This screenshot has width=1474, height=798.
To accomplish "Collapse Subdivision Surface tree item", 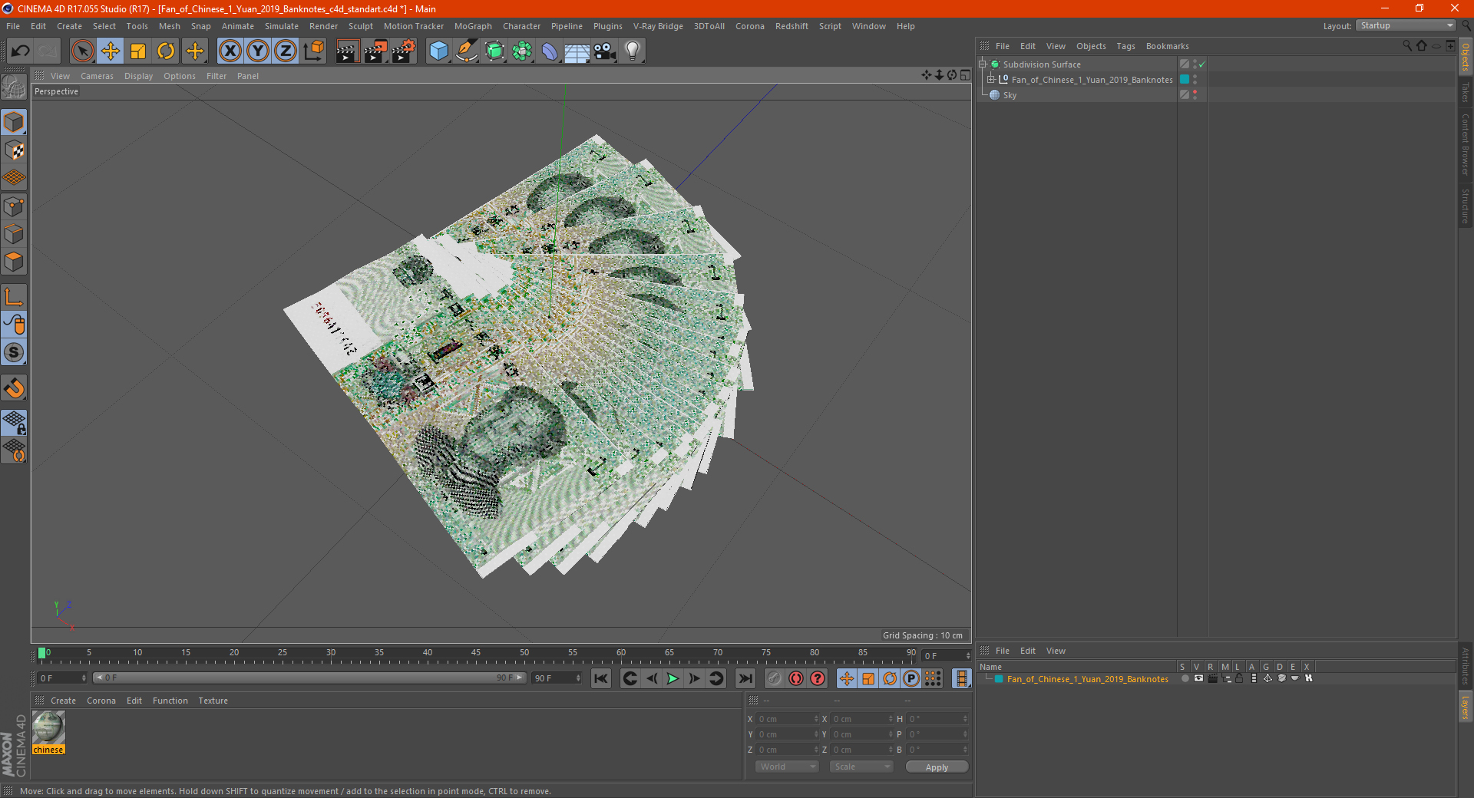I will point(982,64).
